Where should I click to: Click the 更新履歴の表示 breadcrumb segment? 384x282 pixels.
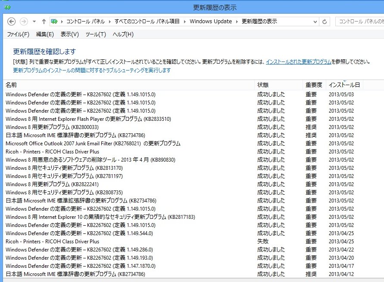(259, 21)
